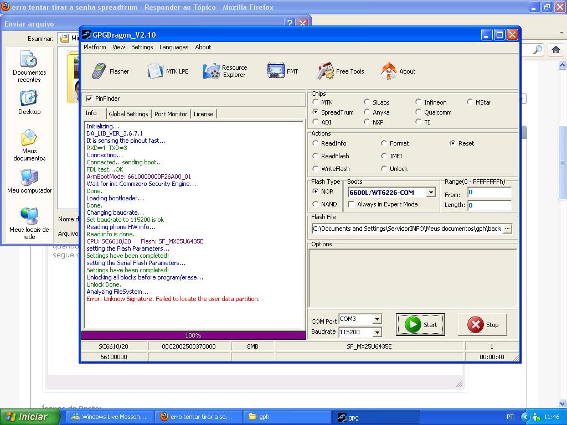567x425 pixels.
Task: Launch the Resource Explorer
Action: point(225,71)
